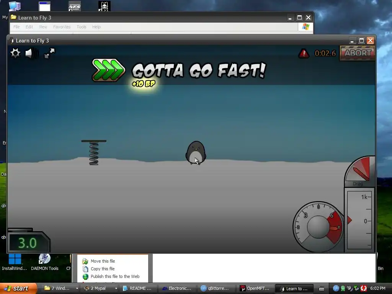The height and width of the screenshot is (294, 392).
Task: Mute sound with the speaker icon
Action: point(32,53)
